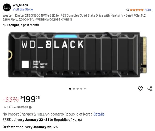Click the star rating icons
Viewport: 155px width, 131px height.
(x=137, y=10)
